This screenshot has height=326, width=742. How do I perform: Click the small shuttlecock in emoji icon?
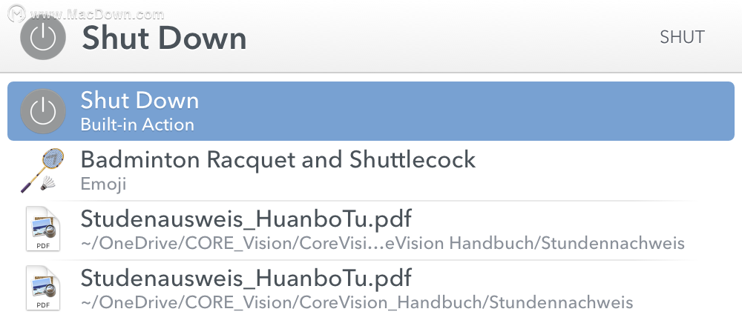47,184
